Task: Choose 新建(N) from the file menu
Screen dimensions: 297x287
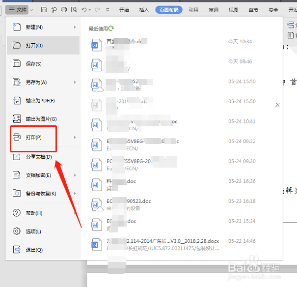Action: (x=43, y=27)
